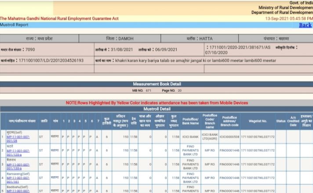The width and height of the screenshot is (313, 193).
Task: Click the 13-Sep-2021 05:45:58 PM timestamp
Action: (x=289, y=18)
